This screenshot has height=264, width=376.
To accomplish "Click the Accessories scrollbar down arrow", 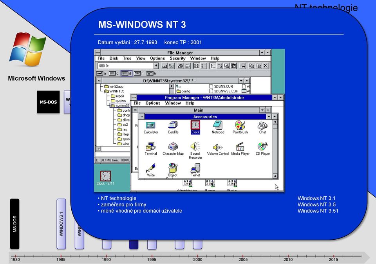I will 275,176.
